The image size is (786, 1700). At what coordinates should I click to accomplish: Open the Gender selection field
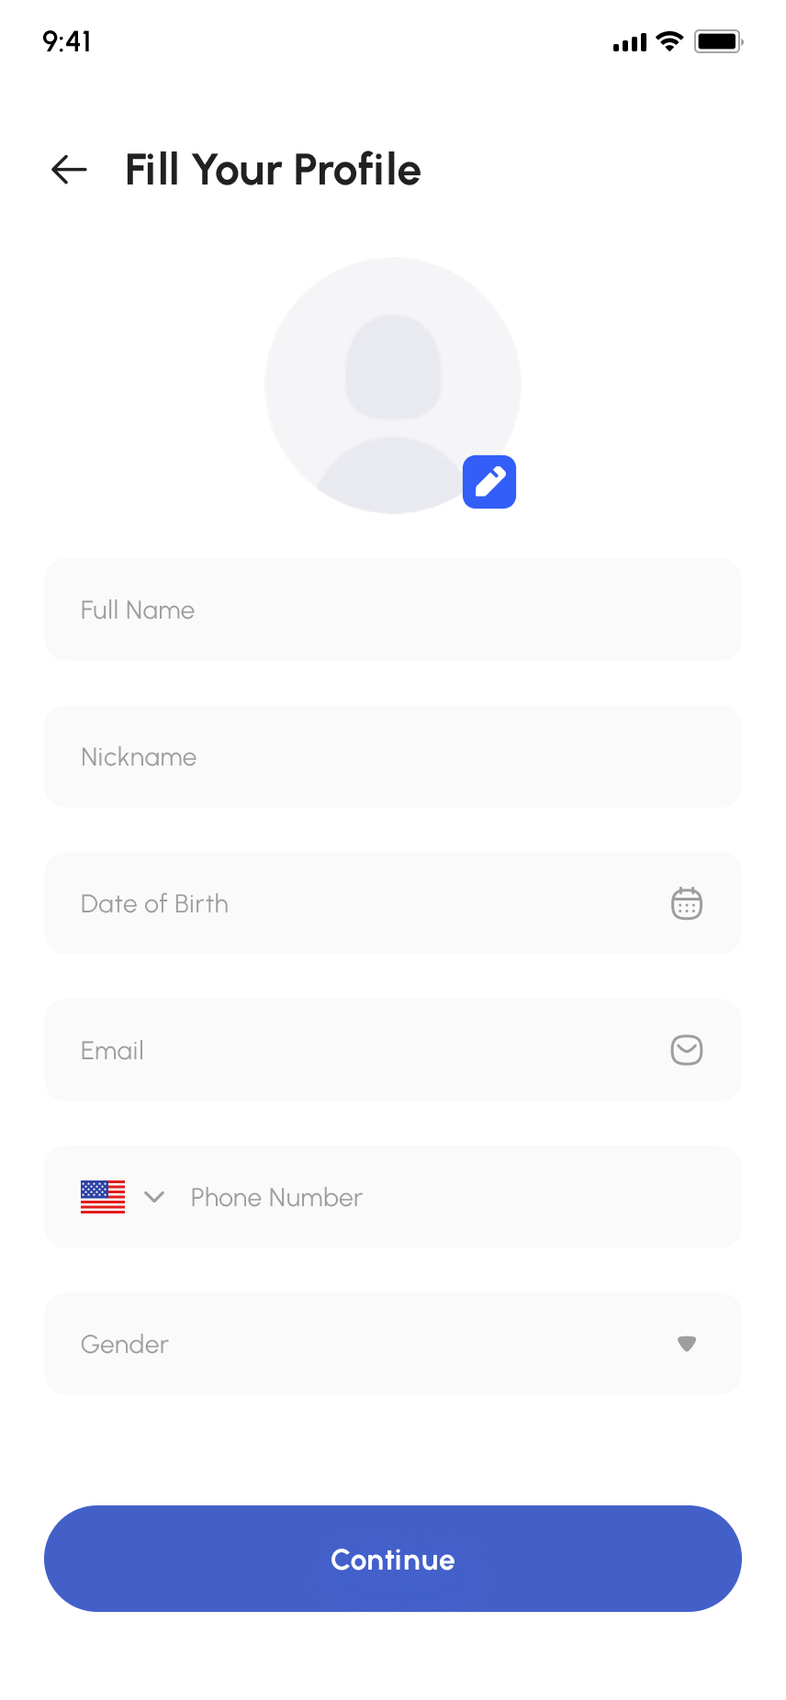(367, 1344)
